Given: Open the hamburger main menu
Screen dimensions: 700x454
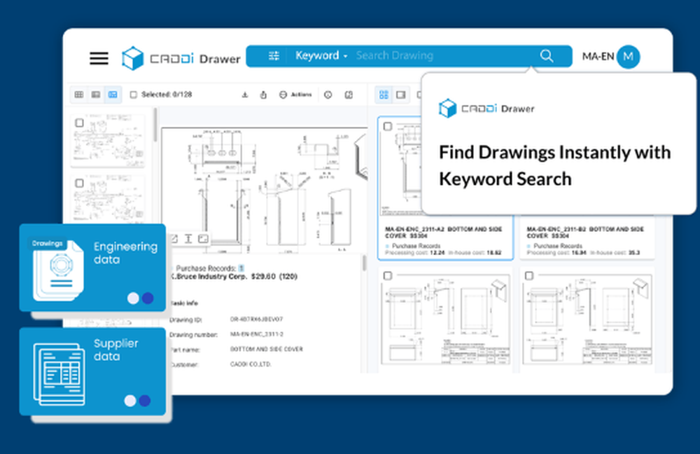Looking at the screenshot, I should point(99,58).
